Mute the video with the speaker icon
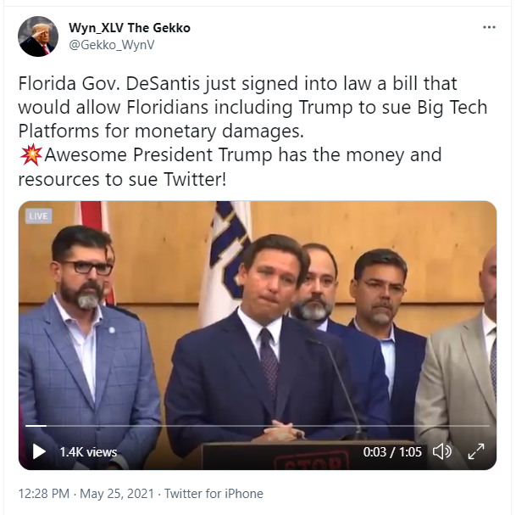Image resolution: width=516 pixels, height=515 pixels. tap(442, 451)
